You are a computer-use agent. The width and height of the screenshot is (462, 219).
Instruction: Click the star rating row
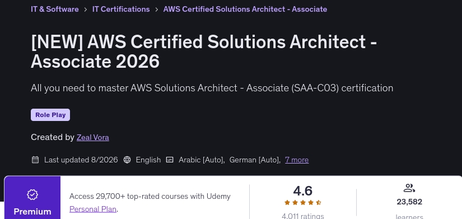click(302, 203)
